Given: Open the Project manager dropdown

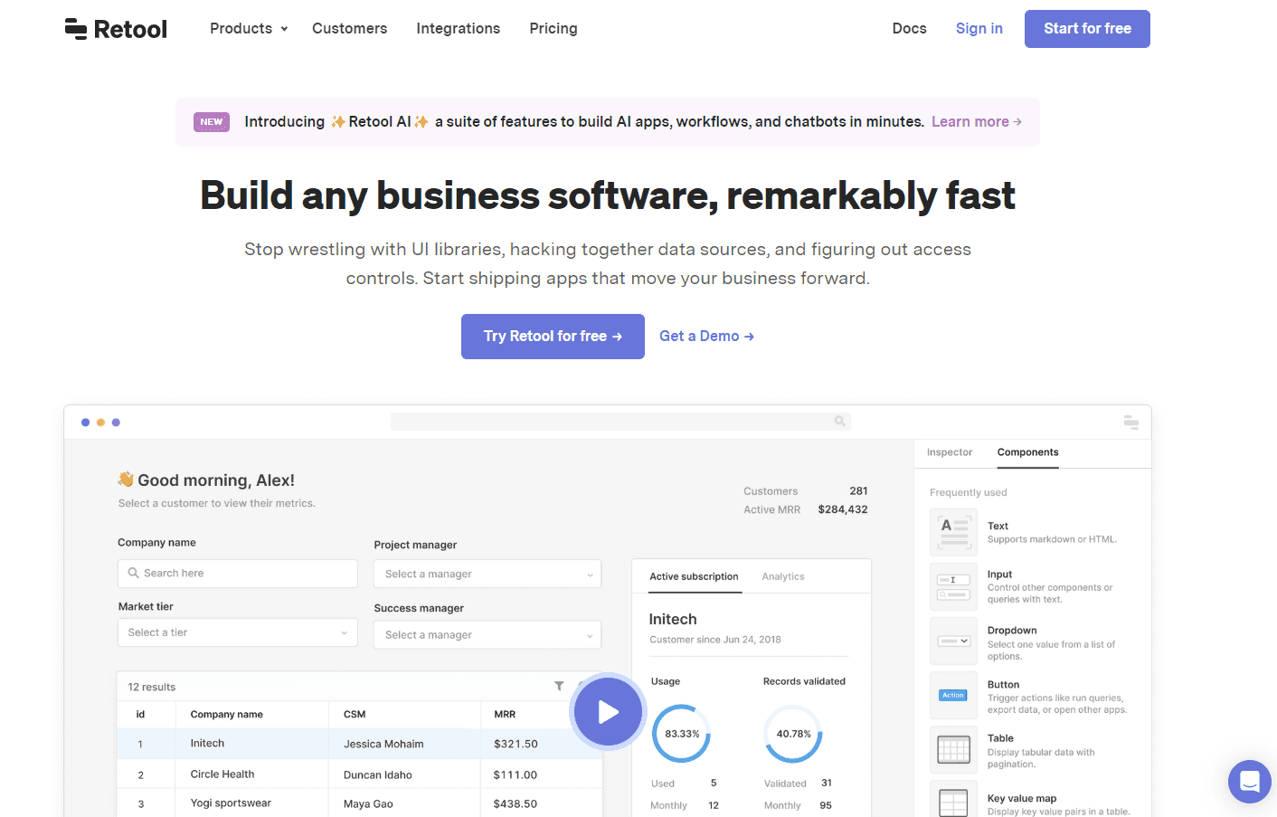Looking at the screenshot, I should point(487,575).
